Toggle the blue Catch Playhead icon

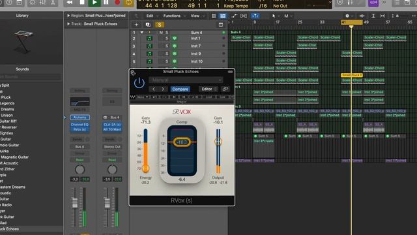[x=255, y=16]
